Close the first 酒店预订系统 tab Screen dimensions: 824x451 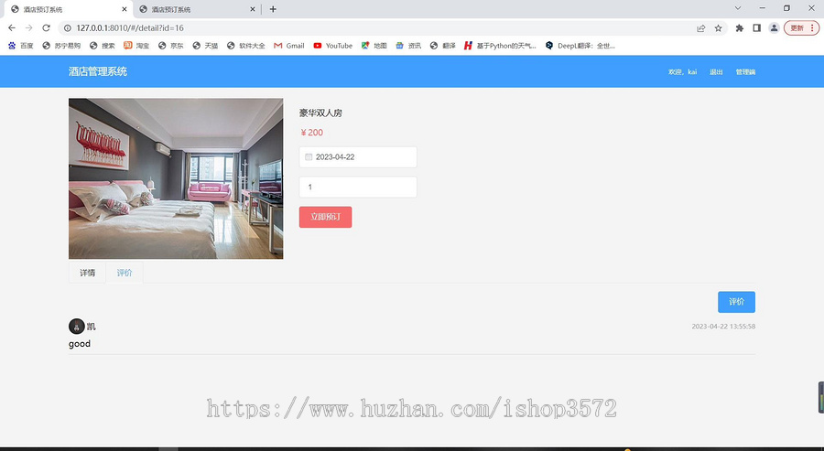click(125, 9)
